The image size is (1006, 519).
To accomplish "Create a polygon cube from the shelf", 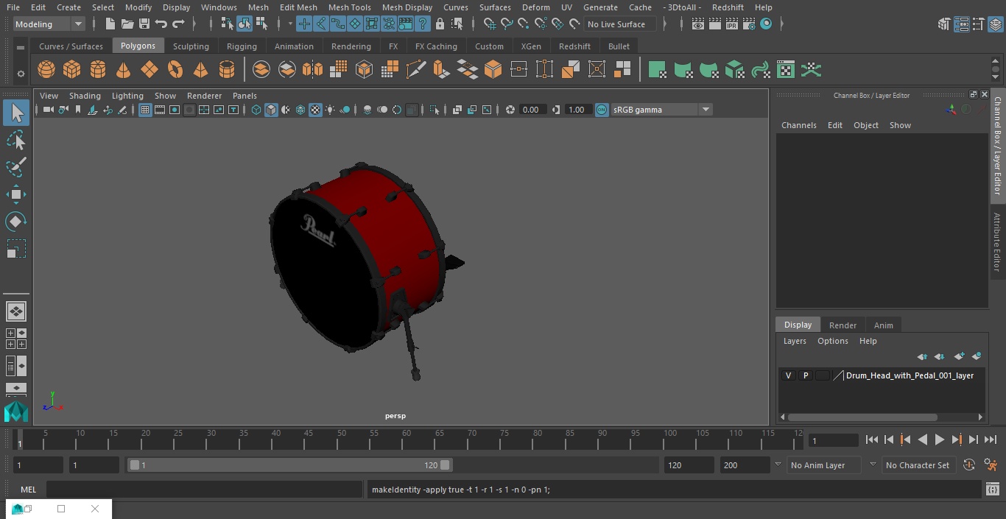I will click(71, 70).
